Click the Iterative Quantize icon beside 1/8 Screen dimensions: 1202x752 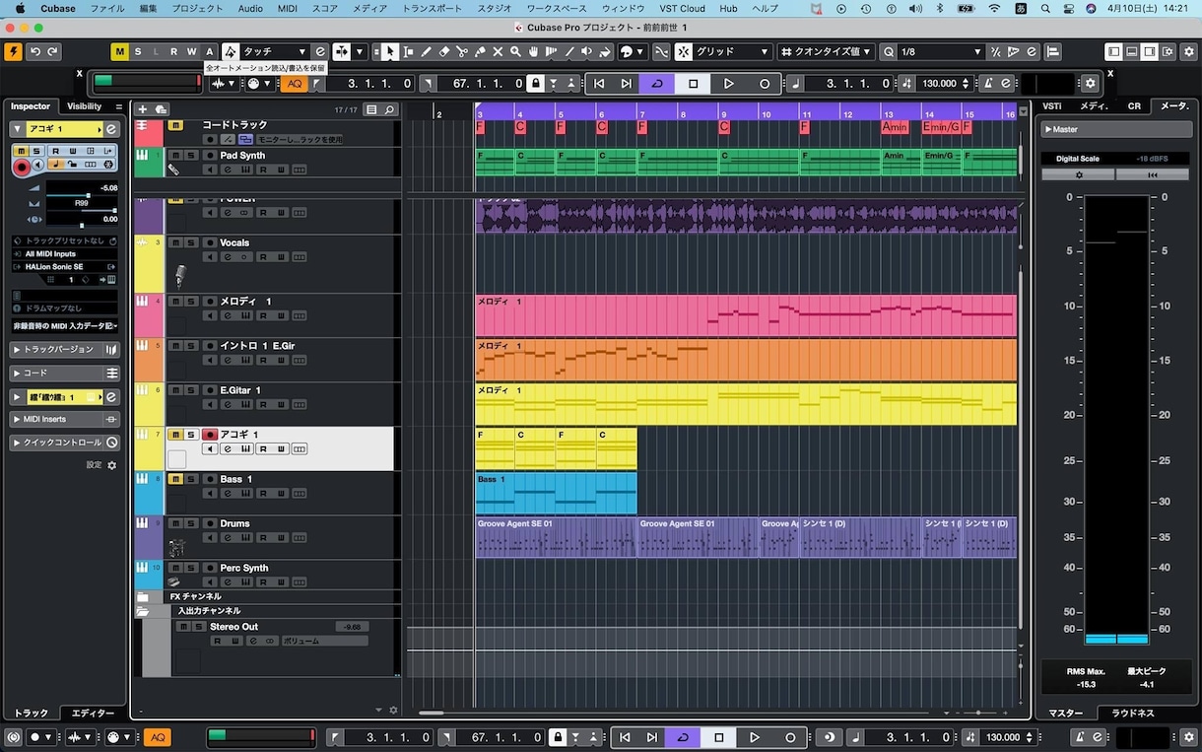[997, 51]
